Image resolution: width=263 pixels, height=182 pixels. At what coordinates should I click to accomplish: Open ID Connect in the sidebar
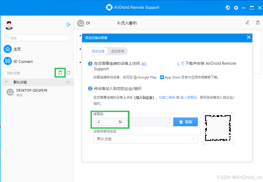tap(18, 61)
